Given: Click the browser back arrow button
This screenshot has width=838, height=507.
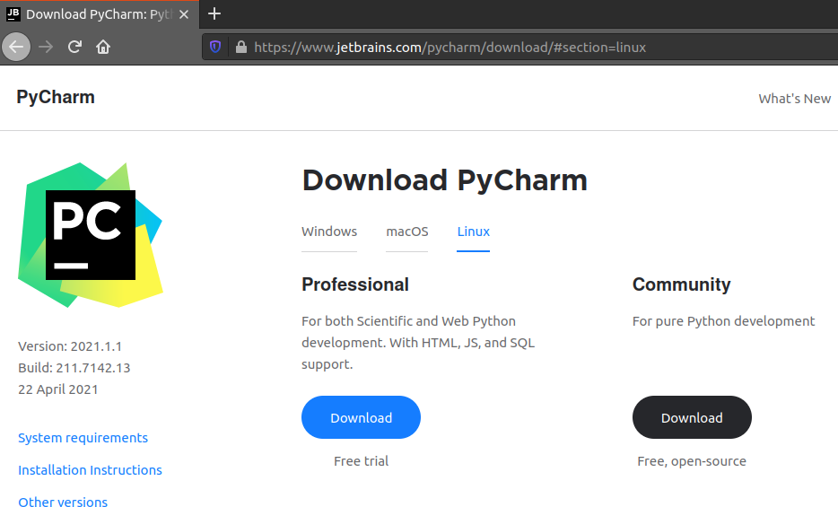Looking at the screenshot, I should click(16, 47).
